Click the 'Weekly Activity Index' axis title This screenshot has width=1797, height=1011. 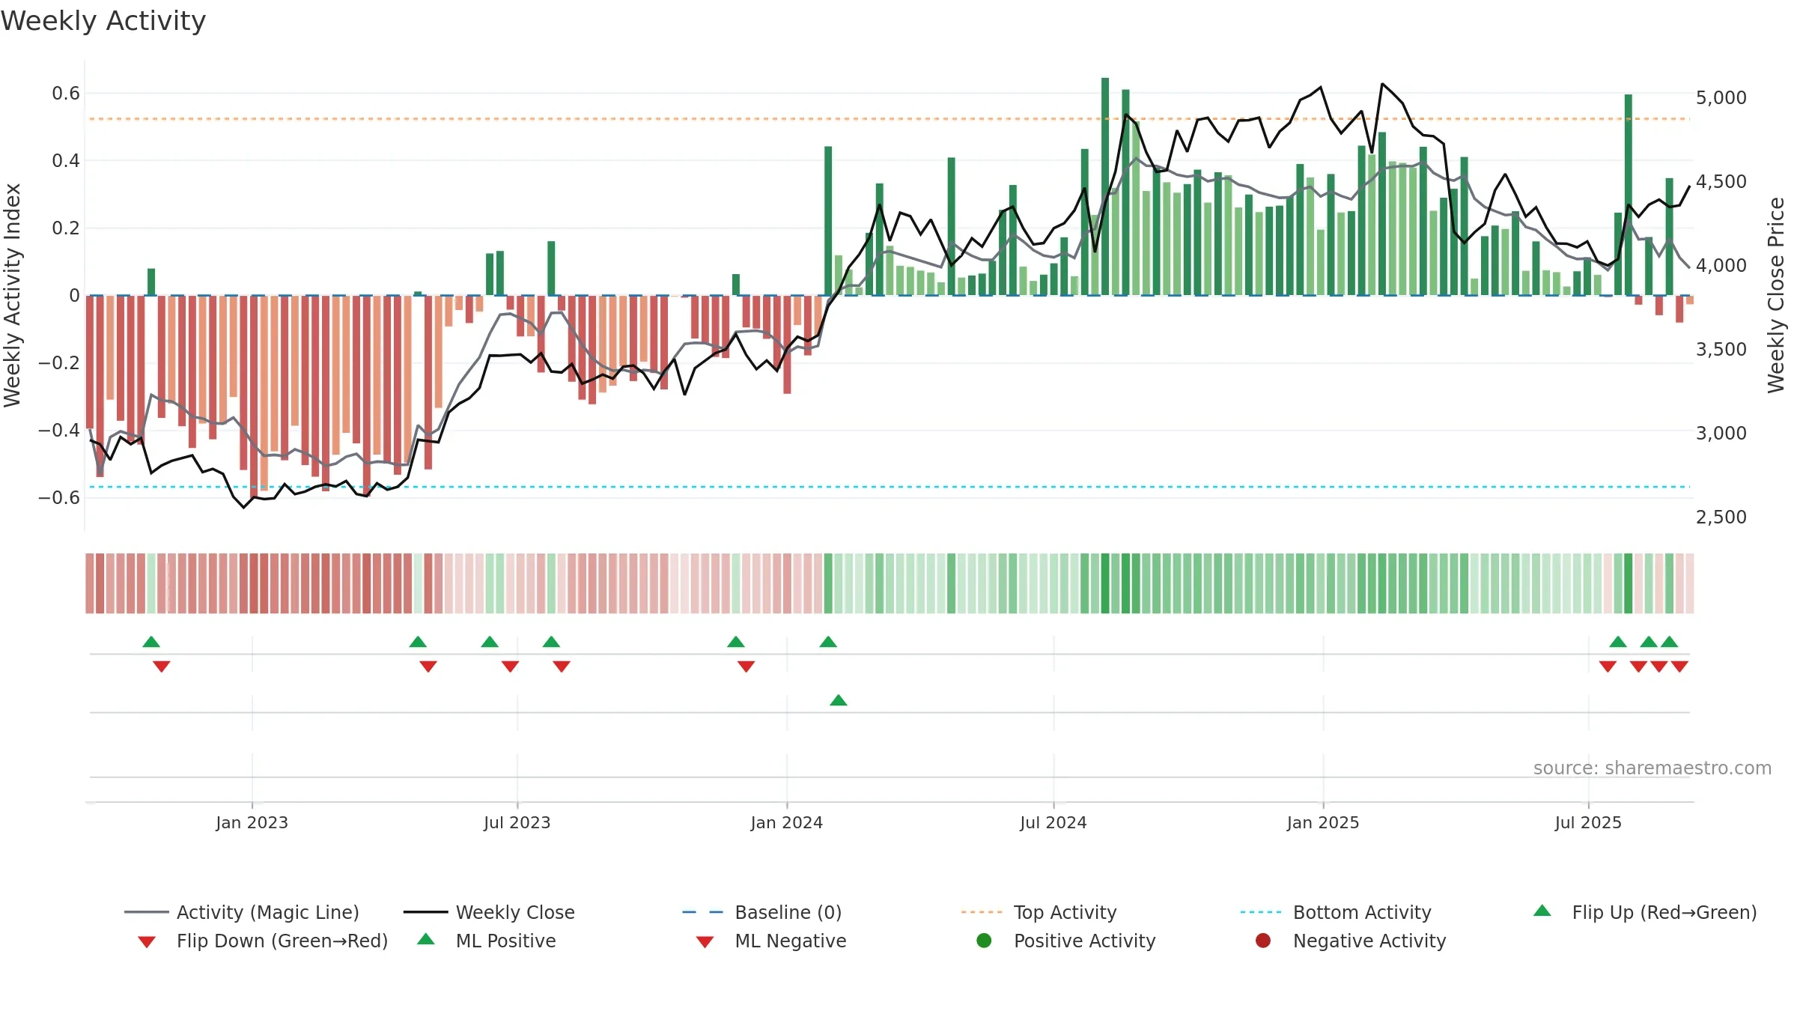pyautogui.click(x=13, y=295)
